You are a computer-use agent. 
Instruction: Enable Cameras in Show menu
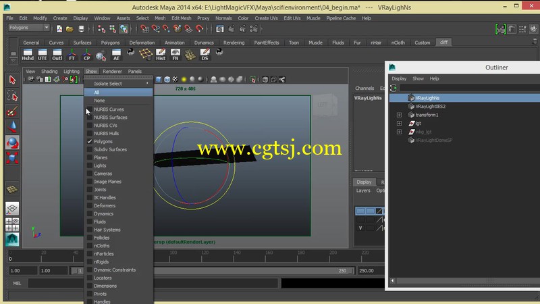[90, 174]
